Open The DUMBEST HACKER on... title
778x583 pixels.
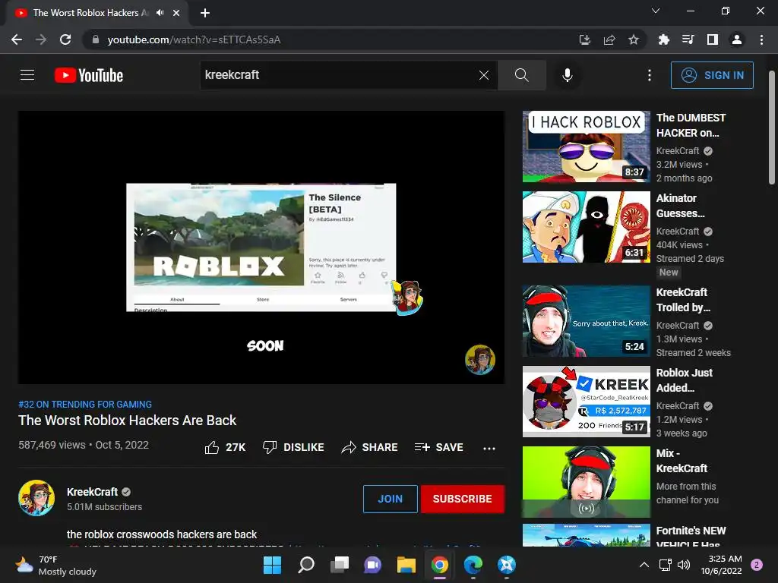[691, 125]
